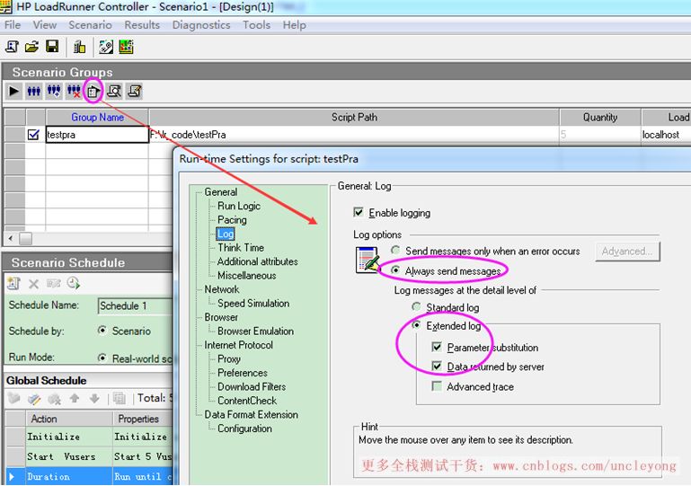Open the Tools menu

(256, 24)
